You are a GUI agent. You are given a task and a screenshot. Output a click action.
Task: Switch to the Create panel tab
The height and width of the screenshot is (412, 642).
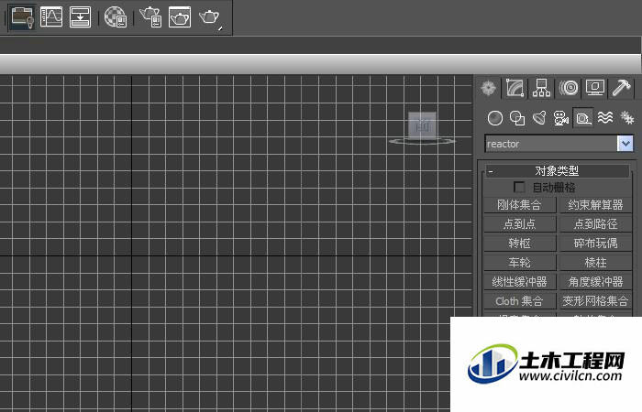(x=488, y=88)
